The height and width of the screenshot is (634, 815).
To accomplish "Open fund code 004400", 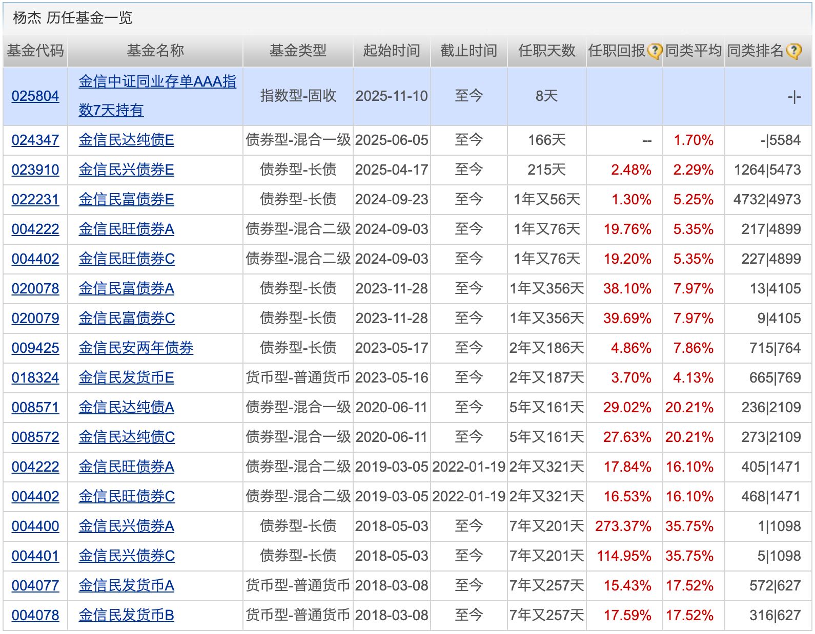I will 35,526.
